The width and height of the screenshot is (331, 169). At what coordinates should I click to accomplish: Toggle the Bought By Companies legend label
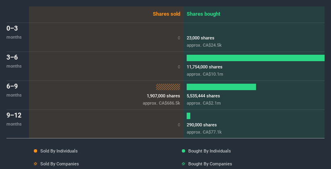pyautogui.click(x=210, y=164)
